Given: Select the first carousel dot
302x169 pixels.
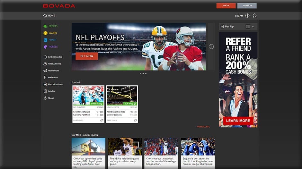Looking at the screenshot, I should click(140, 74).
